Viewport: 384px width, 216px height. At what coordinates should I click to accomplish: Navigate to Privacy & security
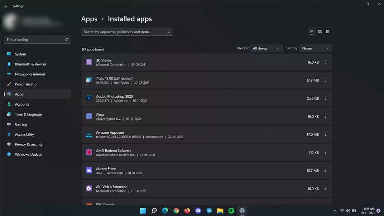[x=28, y=145]
